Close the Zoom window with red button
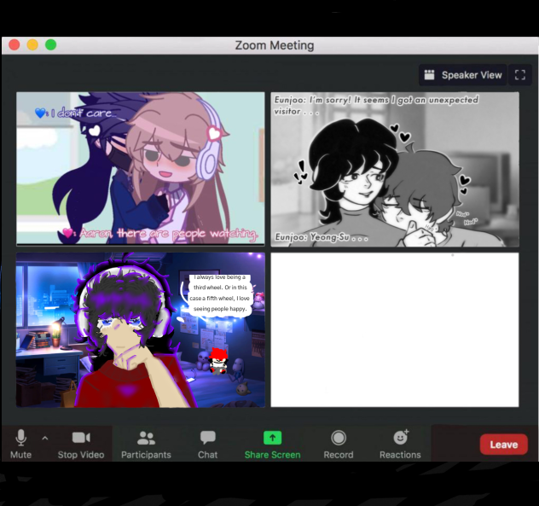Image resolution: width=539 pixels, height=506 pixels. click(x=14, y=44)
